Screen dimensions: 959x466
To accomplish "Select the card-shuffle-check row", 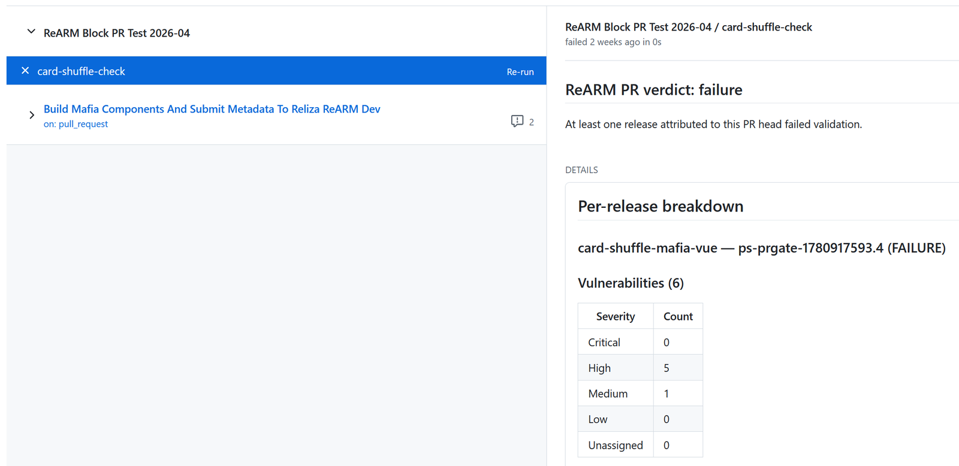I will 276,71.
